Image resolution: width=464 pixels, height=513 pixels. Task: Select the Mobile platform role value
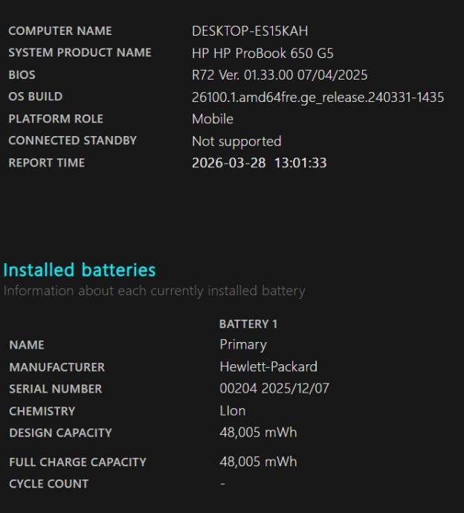tap(213, 119)
